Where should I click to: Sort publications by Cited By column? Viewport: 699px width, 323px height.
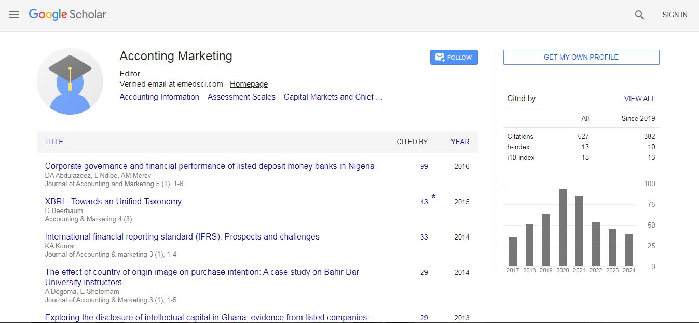[412, 142]
